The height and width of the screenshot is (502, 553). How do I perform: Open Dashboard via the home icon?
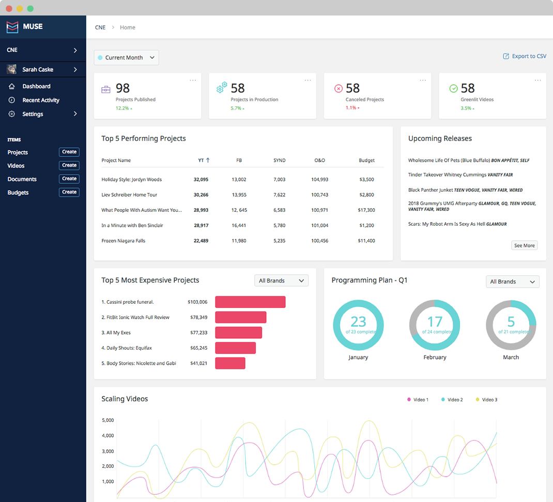(12, 86)
